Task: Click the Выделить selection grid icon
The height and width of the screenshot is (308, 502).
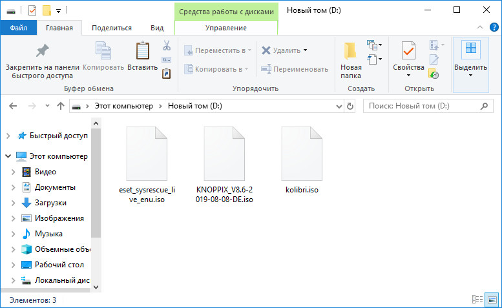Action: (x=470, y=48)
